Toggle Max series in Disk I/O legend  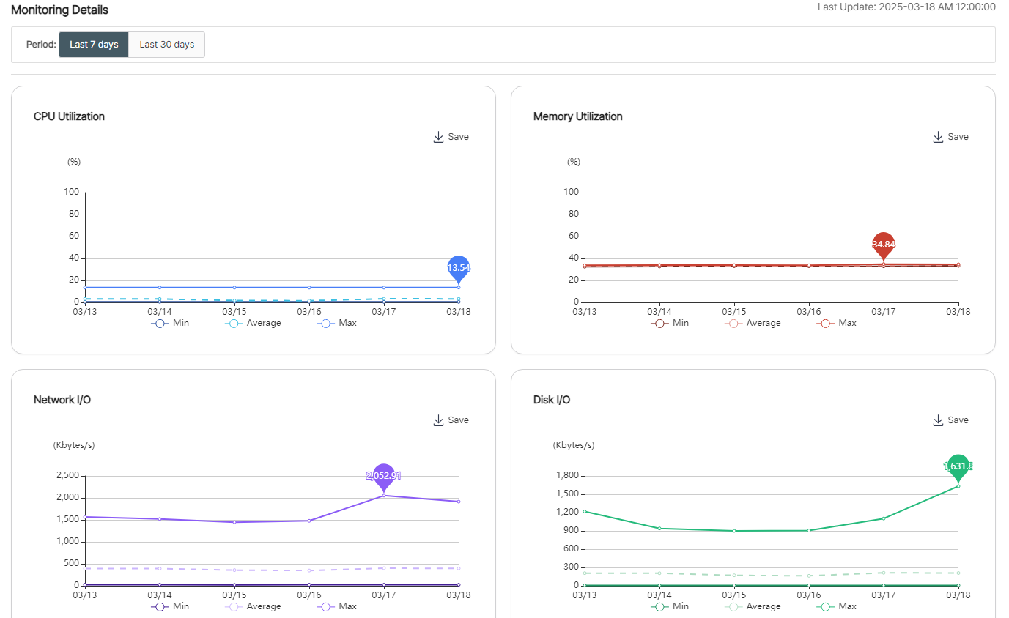coord(836,606)
